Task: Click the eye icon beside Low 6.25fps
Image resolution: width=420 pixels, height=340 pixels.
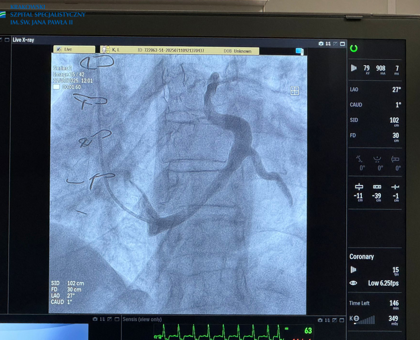Action: pos(353,283)
